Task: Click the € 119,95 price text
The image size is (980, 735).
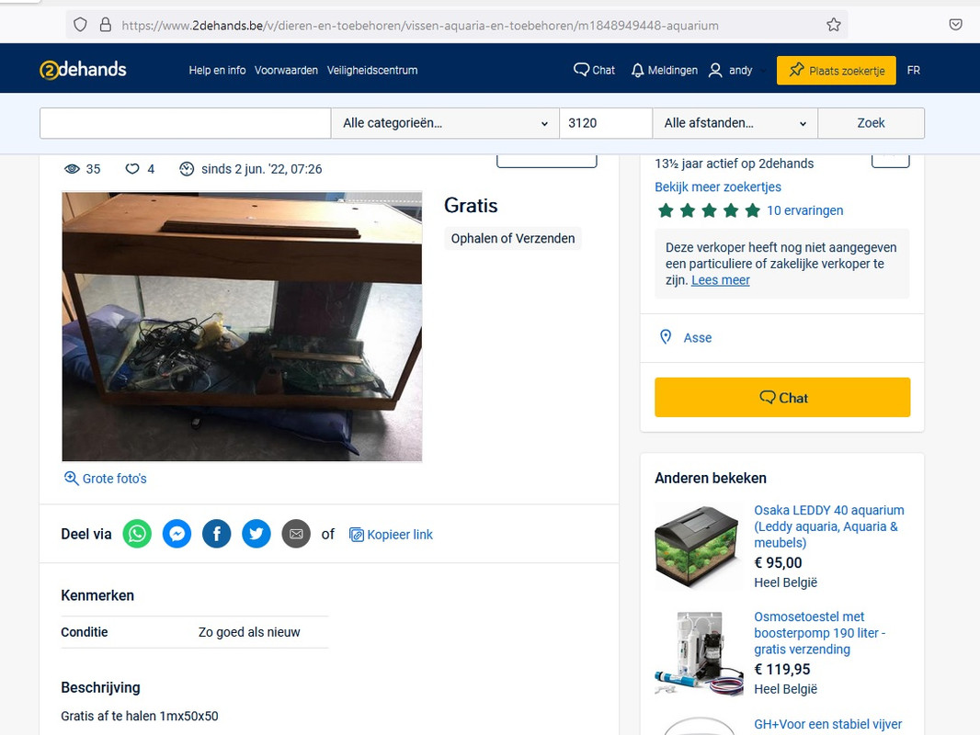Action: (781, 670)
